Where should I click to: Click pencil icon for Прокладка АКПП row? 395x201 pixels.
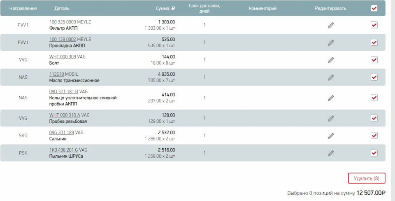[x=331, y=42]
